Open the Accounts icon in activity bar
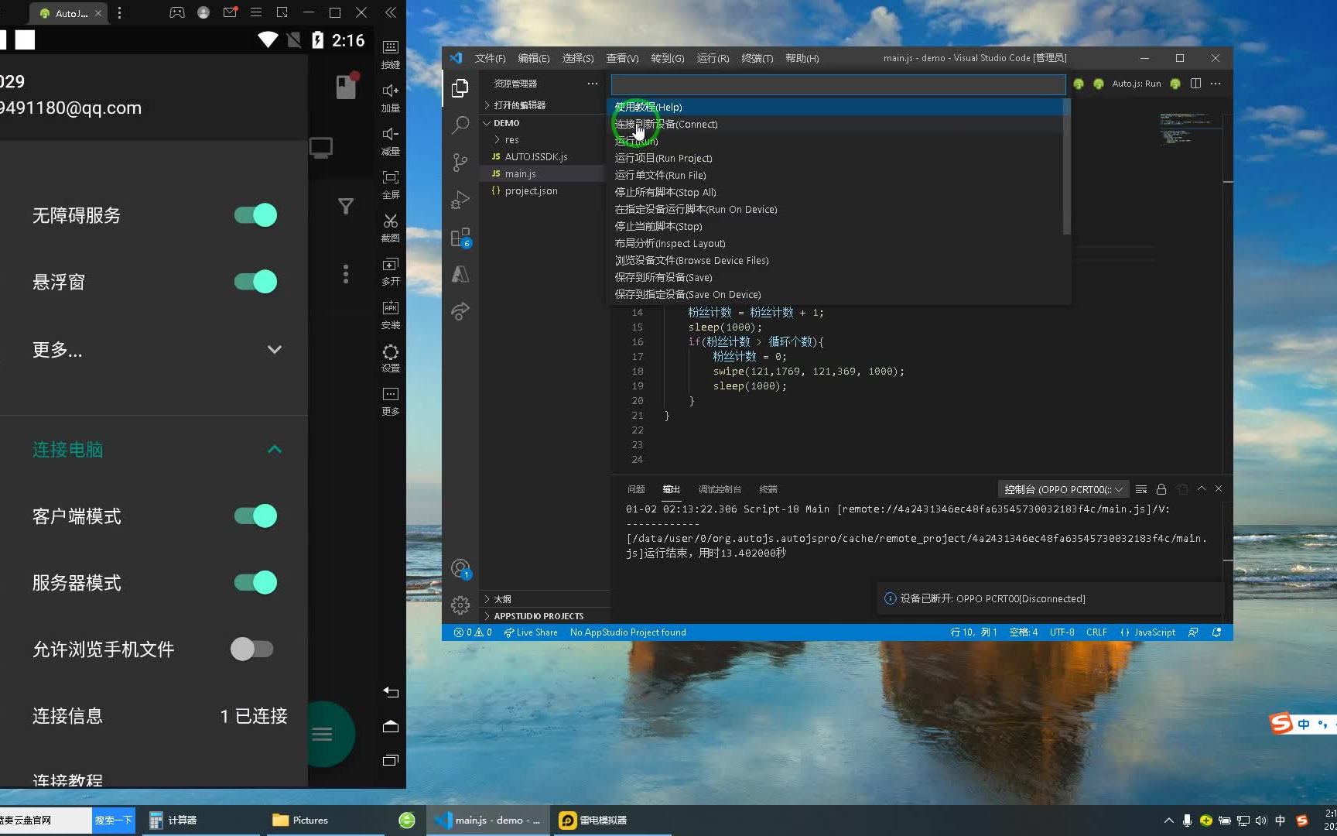 pos(460,569)
